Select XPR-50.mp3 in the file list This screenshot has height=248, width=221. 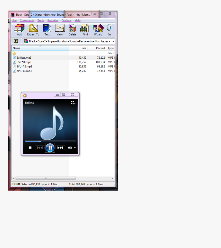[63, 71]
